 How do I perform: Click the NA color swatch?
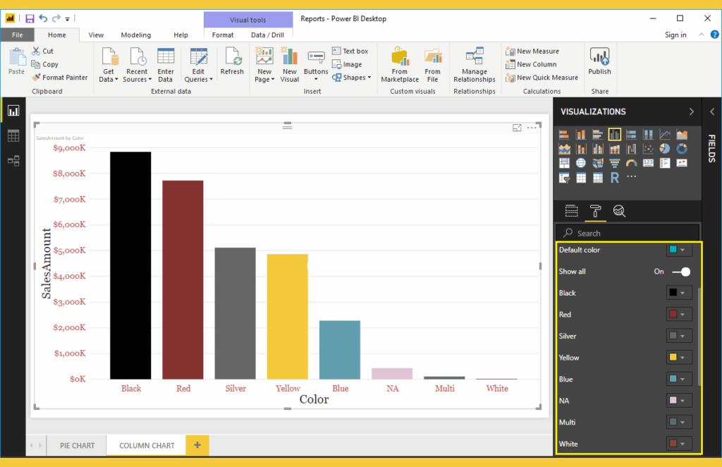coord(673,401)
